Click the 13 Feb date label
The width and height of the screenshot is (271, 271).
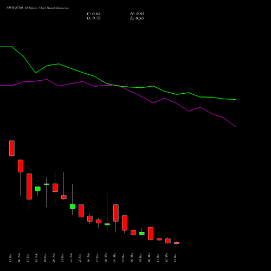click(x=10, y=258)
